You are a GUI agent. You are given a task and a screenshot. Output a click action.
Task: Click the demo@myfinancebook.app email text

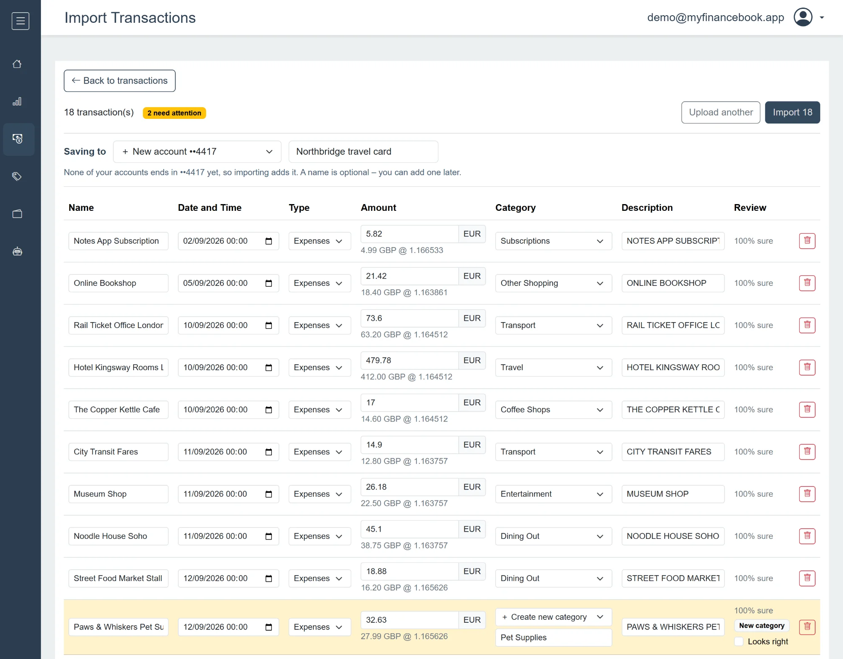715,18
